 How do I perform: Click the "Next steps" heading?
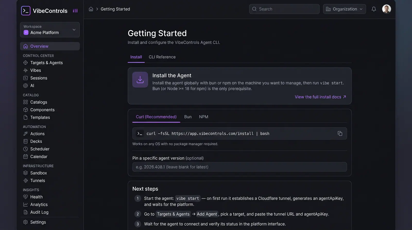click(145, 189)
